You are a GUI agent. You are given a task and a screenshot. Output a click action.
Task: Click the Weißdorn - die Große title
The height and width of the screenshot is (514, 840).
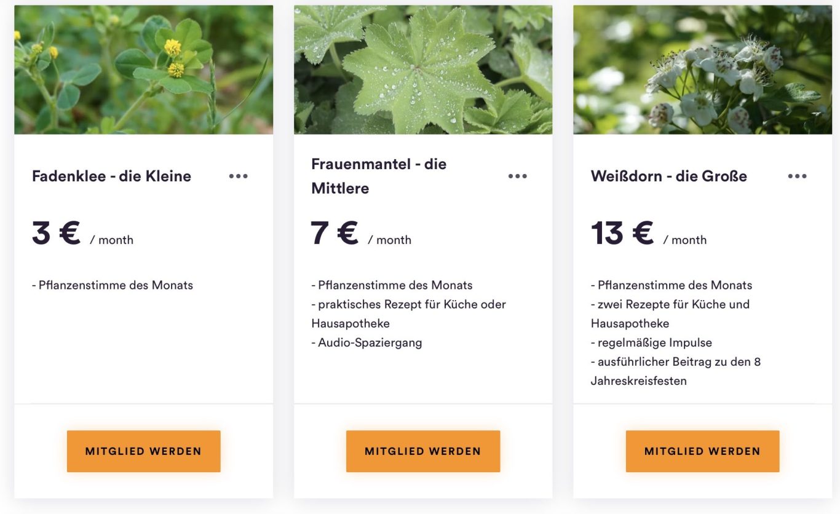coord(668,176)
